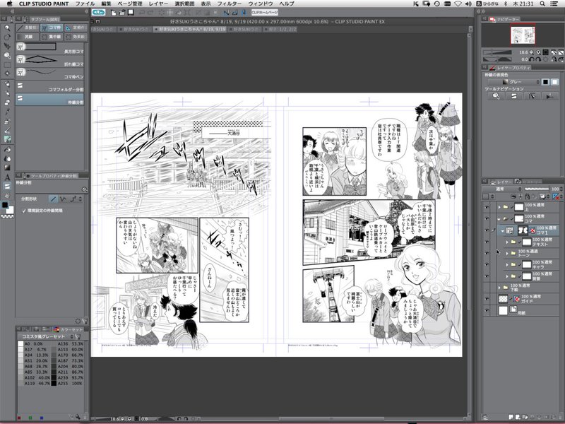Open the 通常 blending mode dropdown in the Layer panel

point(503,189)
